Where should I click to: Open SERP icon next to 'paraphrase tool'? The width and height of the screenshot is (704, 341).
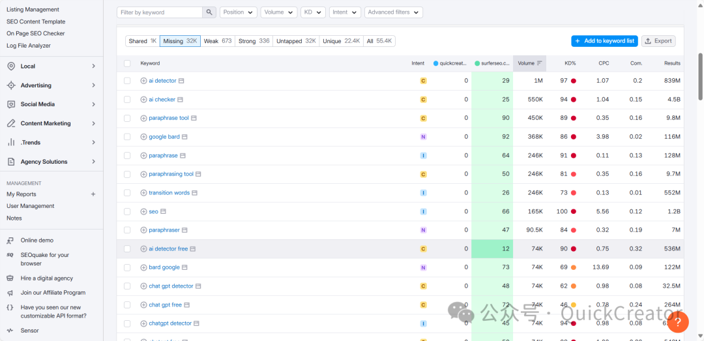point(194,119)
